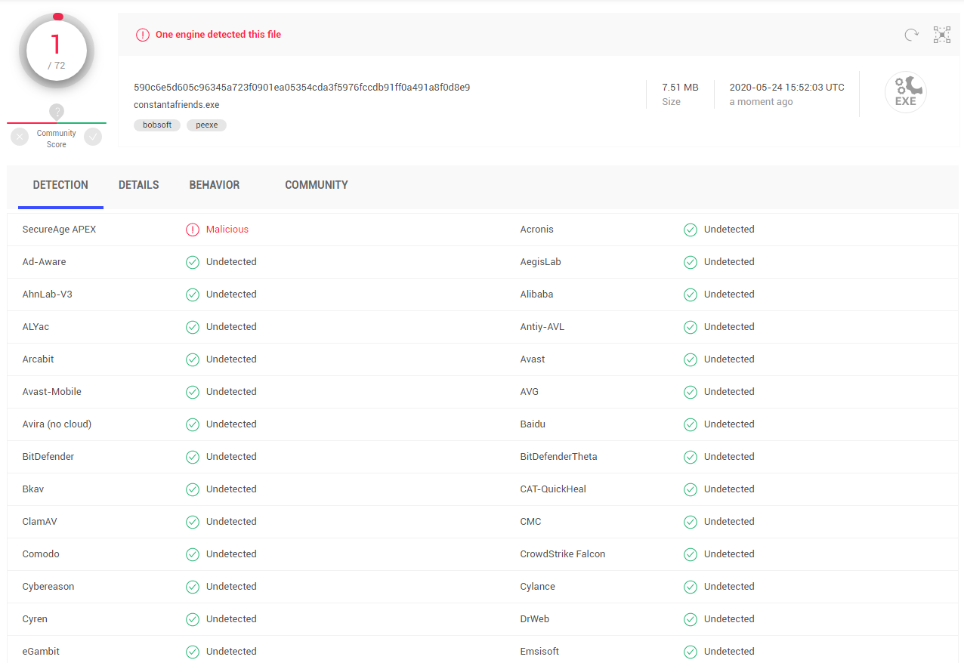This screenshot has height=663, width=964.
Task: Click the 2020-05-24 15:52:03 UTC timestamp
Action: click(x=787, y=88)
